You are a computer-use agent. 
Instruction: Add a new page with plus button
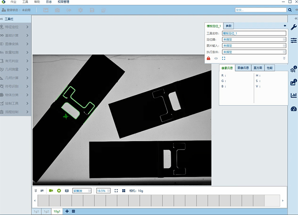pos(67,211)
